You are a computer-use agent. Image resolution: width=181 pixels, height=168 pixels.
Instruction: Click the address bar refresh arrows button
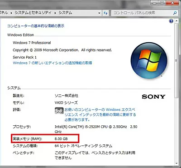pyautogui.click(x=105, y=13)
